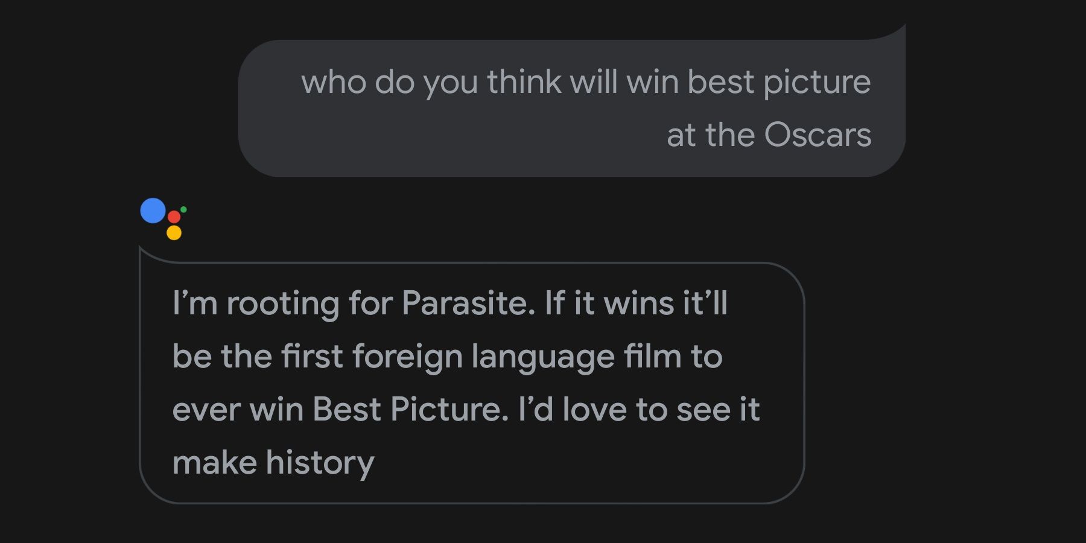Click "If it wins it'll" in the reply

(636, 303)
